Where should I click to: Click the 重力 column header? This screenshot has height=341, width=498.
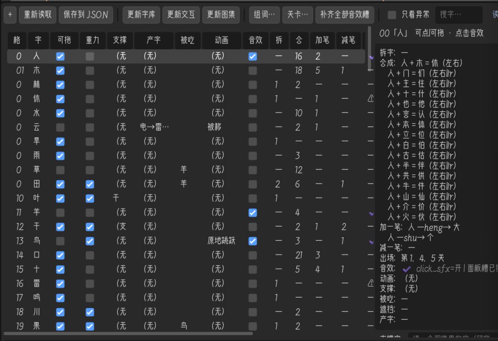tap(93, 40)
